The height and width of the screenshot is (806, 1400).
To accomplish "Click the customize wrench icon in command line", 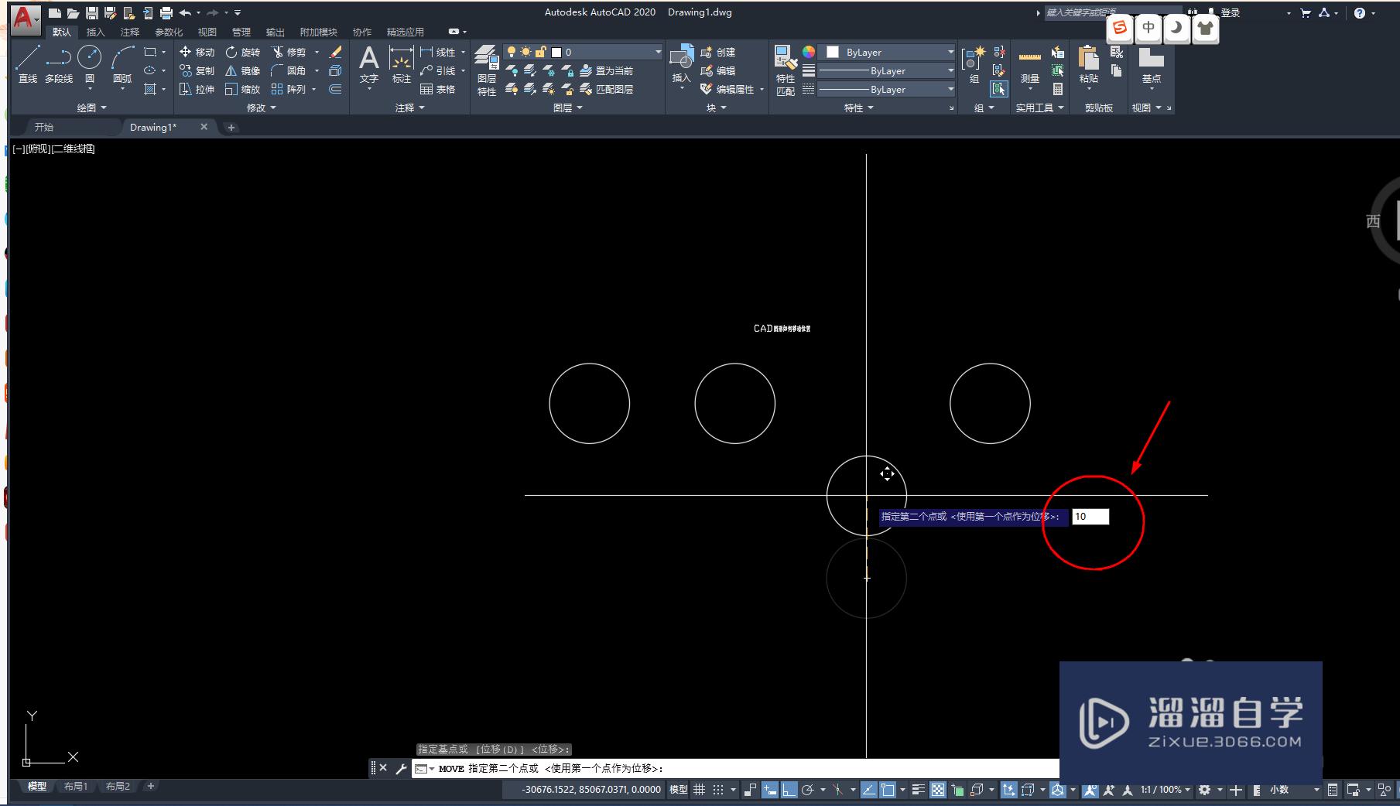I will pyautogui.click(x=401, y=768).
